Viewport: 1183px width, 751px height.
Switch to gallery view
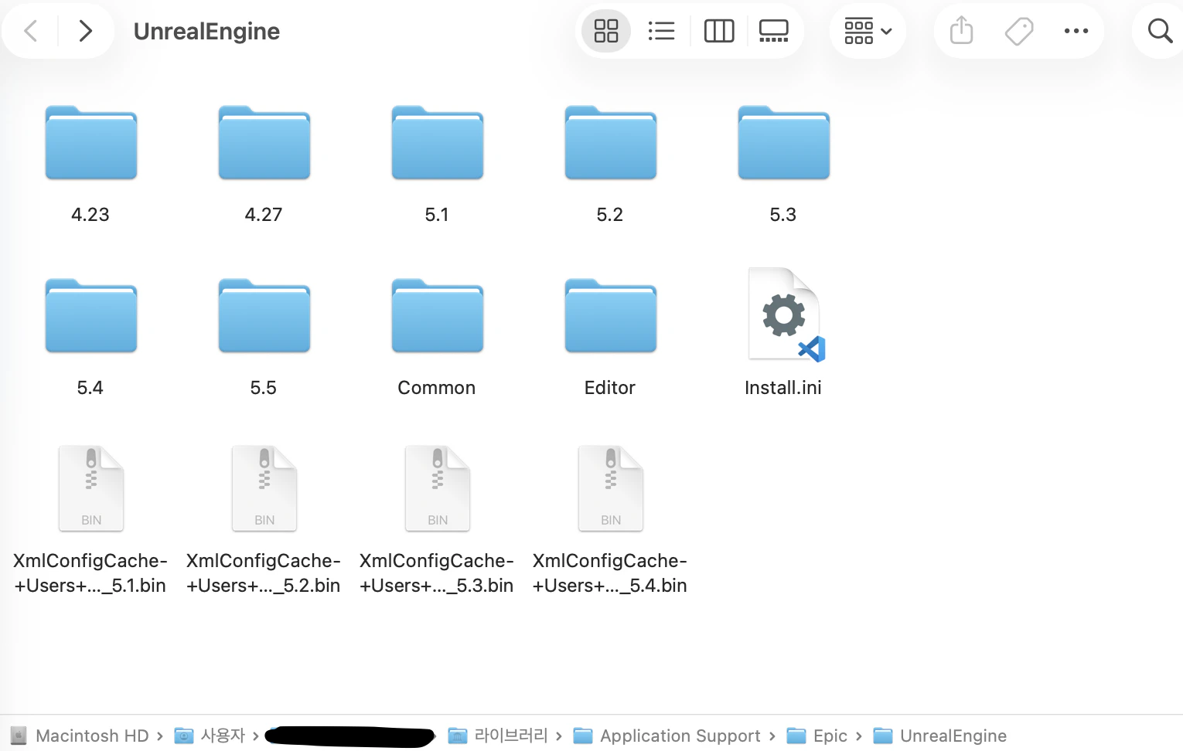(774, 31)
